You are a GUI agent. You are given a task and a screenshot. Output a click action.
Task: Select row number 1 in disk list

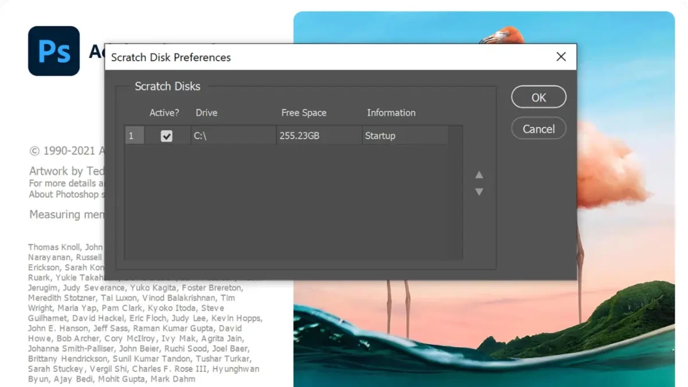(x=134, y=136)
